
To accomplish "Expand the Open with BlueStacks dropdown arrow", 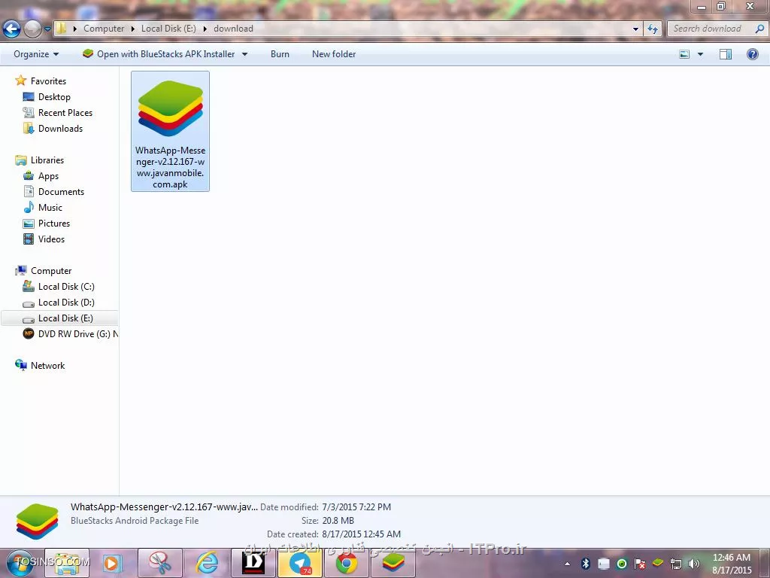I will tap(244, 54).
